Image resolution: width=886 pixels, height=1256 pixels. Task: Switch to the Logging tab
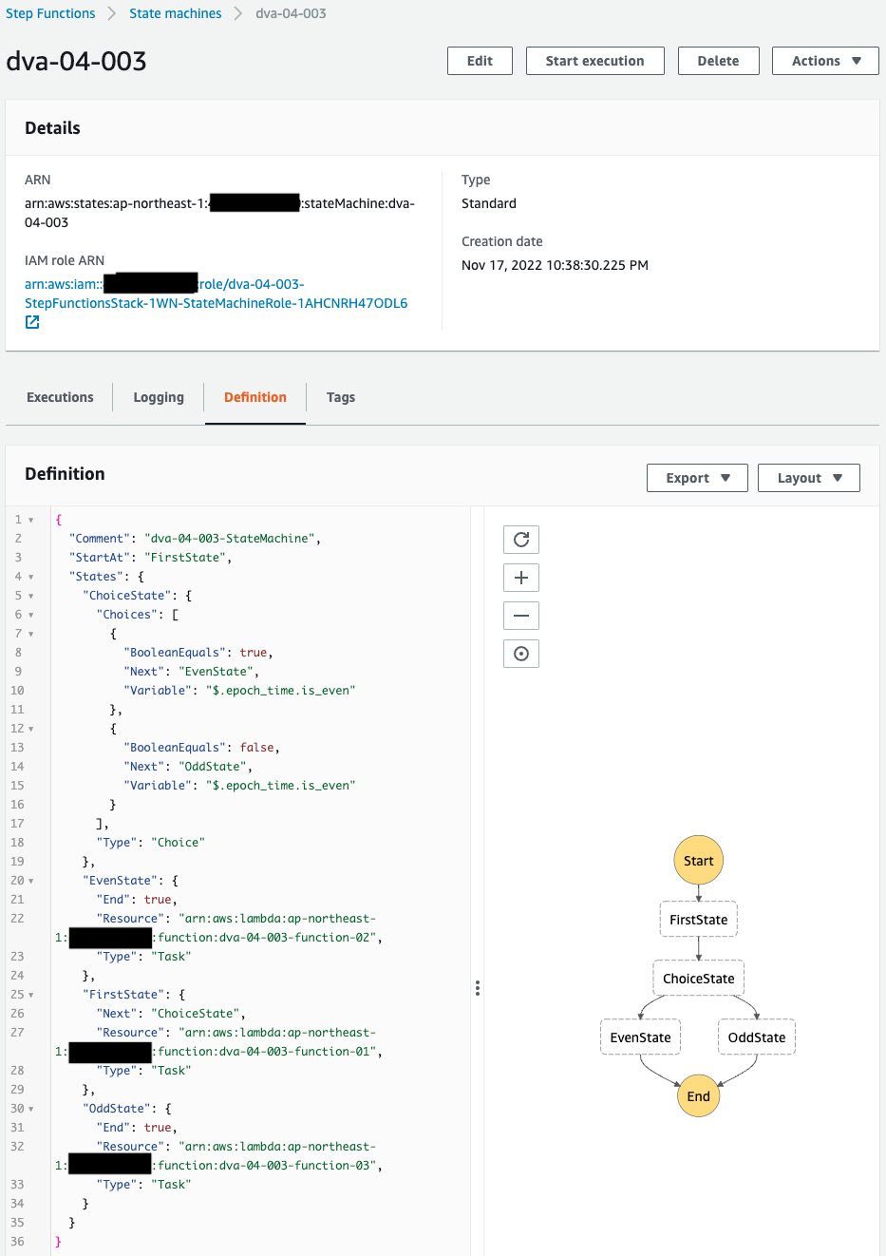(x=158, y=396)
